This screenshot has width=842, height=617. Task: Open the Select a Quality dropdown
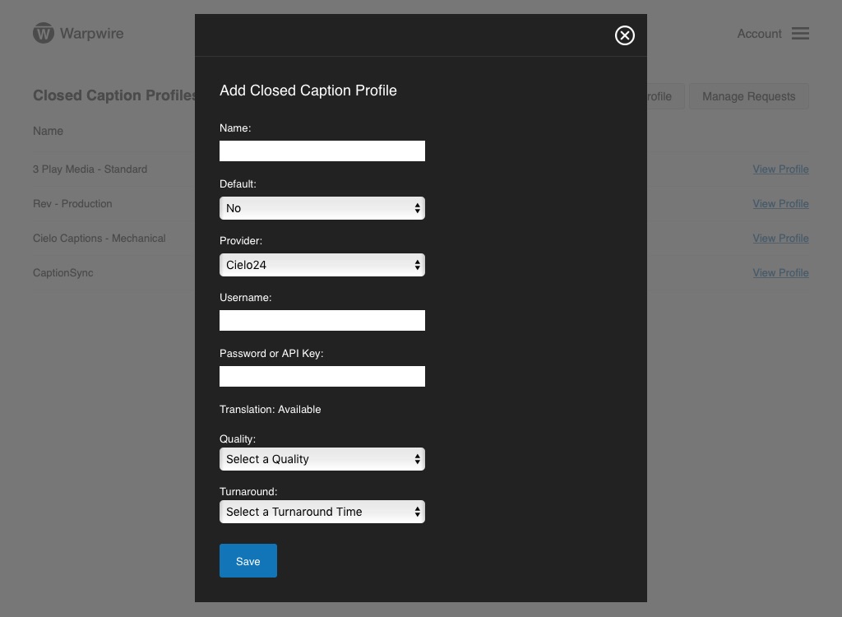pyautogui.click(x=322, y=459)
